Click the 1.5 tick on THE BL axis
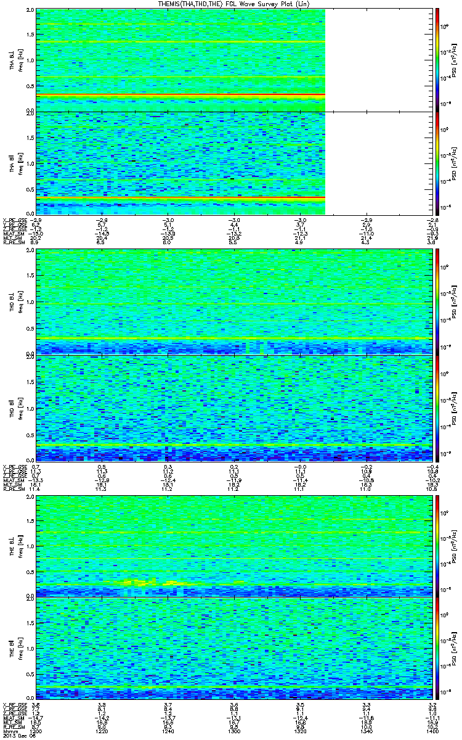Viewport: 462px width, 740px height. point(30,520)
